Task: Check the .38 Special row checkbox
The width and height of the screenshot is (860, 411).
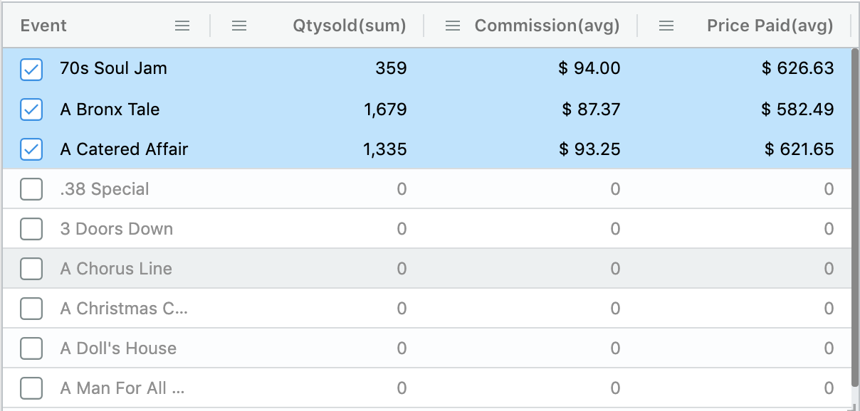Action: pos(31,189)
